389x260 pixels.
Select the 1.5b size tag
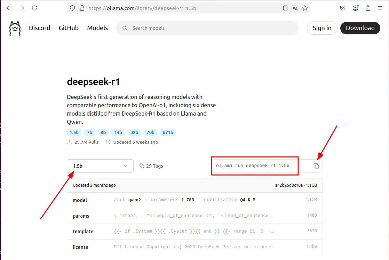click(x=74, y=133)
